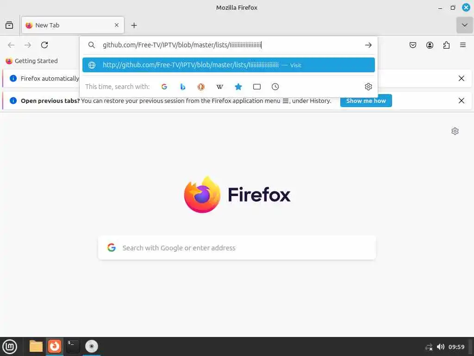Search this time in Bookmarks
474x356 pixels.
[x=238, y=87]
